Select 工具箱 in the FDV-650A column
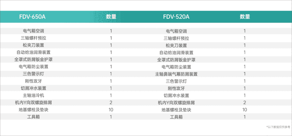292x136 pixels. [33, 117]
